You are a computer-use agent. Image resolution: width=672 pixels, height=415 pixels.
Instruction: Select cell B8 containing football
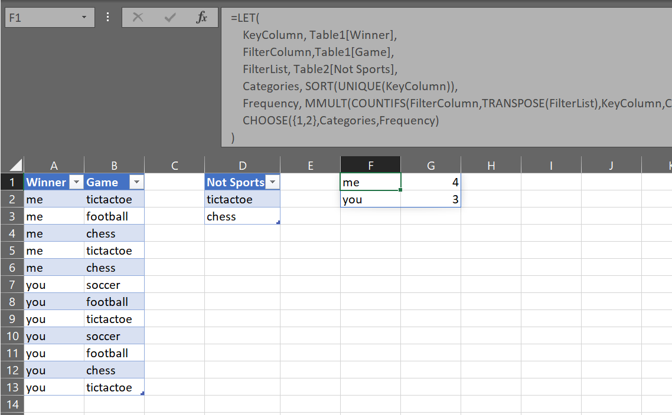coord(115,302)
